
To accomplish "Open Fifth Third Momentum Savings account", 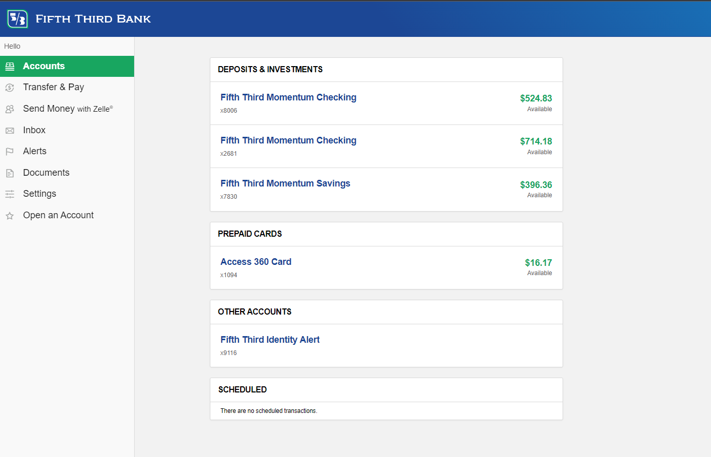I will [x=285, y=183].
